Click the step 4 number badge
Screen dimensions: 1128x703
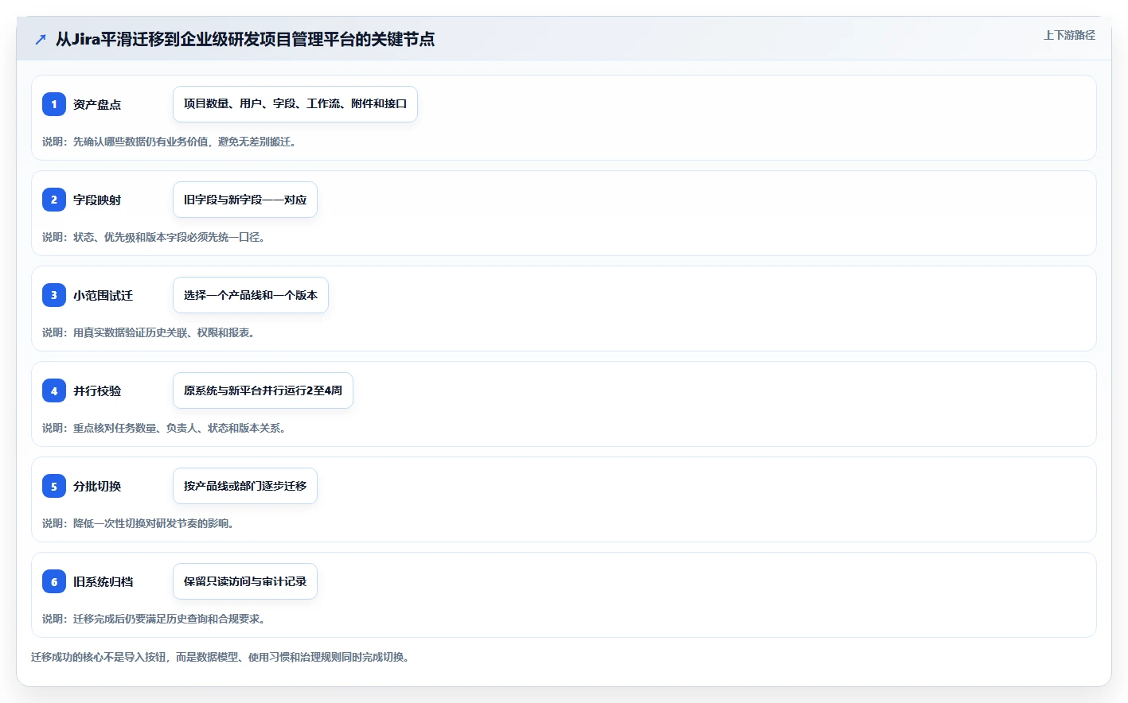pyautogui.click(x=54, y=390)
